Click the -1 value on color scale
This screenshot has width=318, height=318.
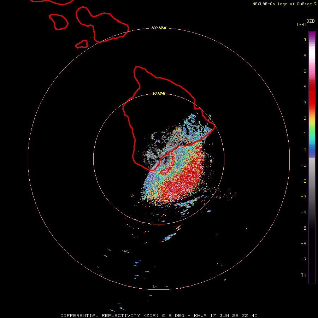click(304, 165)
